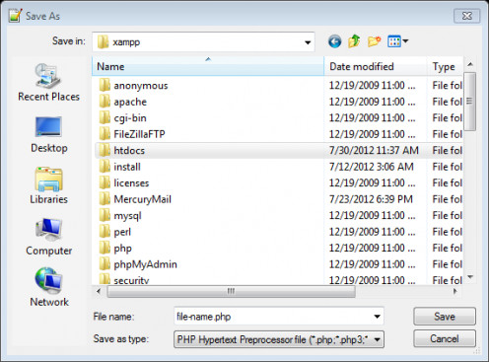489x362 pixels.
Task: Click the scroll down arrow of file list
Action: click(470, 277)
